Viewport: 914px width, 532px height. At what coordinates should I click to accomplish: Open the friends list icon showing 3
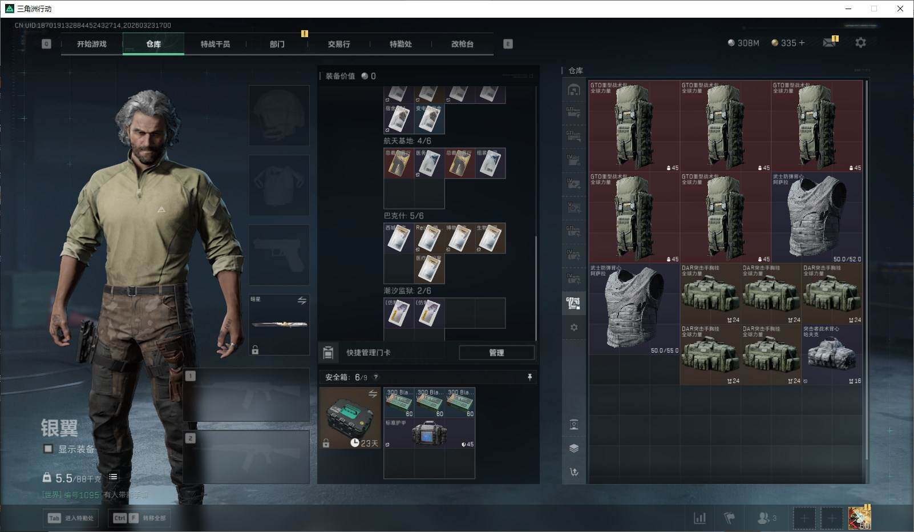pyautogui.click(x=766, y=518)
